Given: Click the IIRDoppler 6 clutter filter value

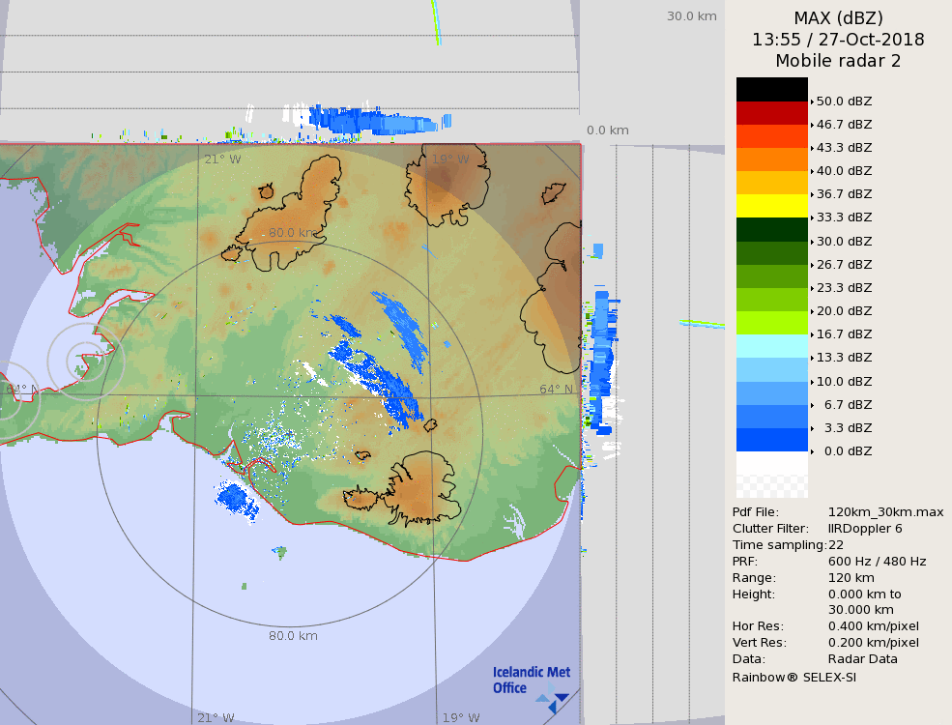Looking at the screenshot, I should (x=865, y=528).
